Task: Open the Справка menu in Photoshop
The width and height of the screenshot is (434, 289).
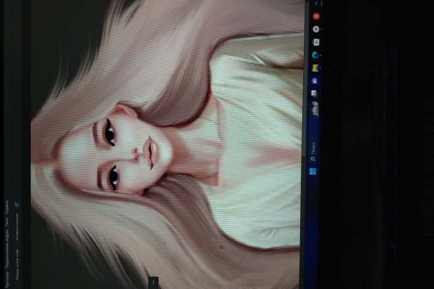Action: pyautogui.click(x=7, y=207)
